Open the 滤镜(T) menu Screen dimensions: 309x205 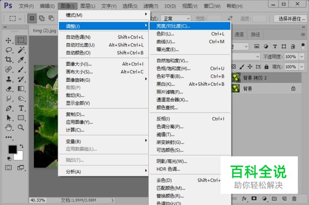[151, 6]
